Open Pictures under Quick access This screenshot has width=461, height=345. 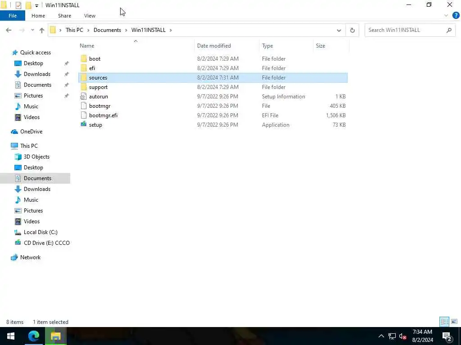coord(33,96)
